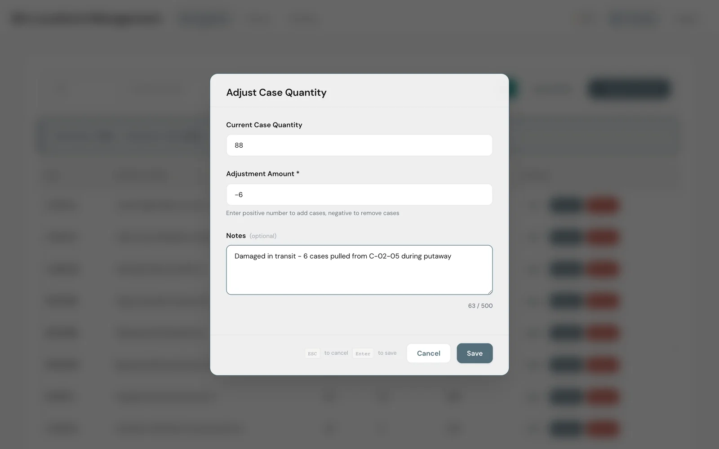Click the Current Case Quantity label
This screenshot has height=449, width=719.
(x=264, y=125)
